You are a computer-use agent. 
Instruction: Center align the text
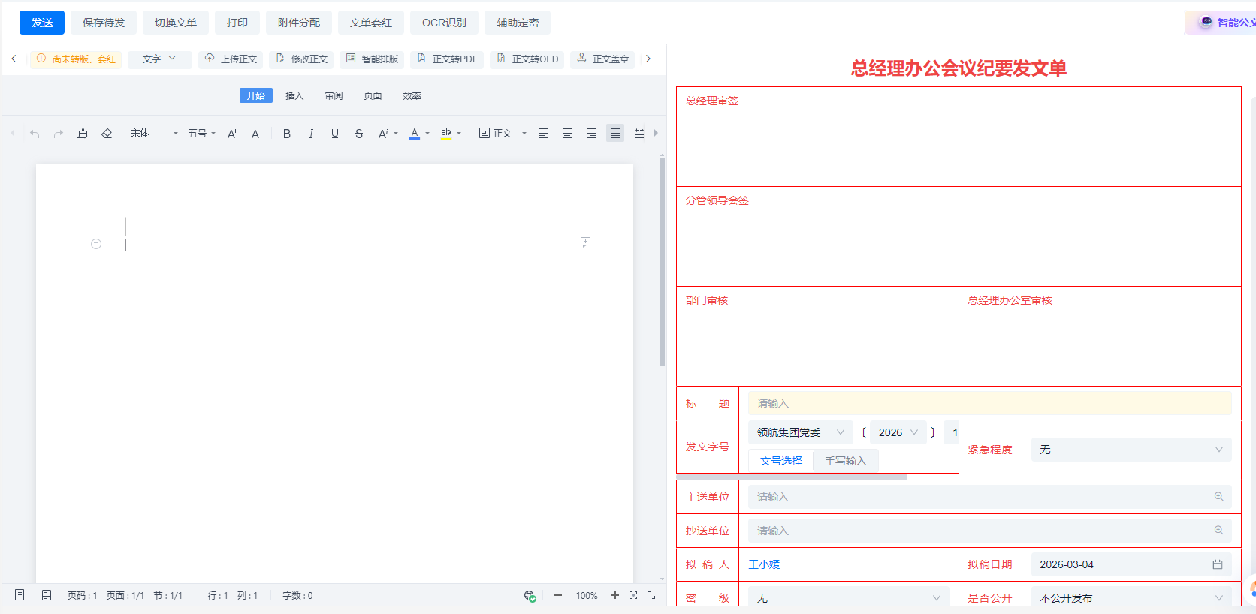567,134
